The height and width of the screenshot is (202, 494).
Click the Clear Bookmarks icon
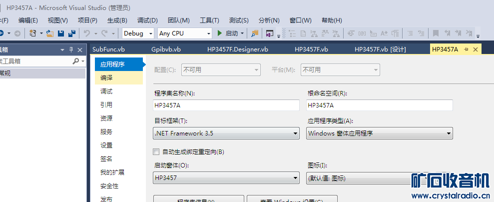[469, 33]
